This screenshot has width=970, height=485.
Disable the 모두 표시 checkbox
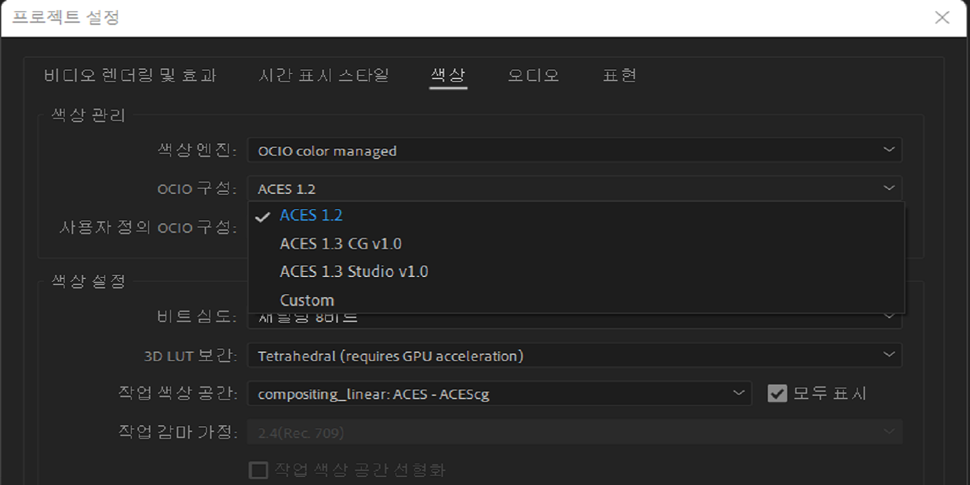click(777, 393)
